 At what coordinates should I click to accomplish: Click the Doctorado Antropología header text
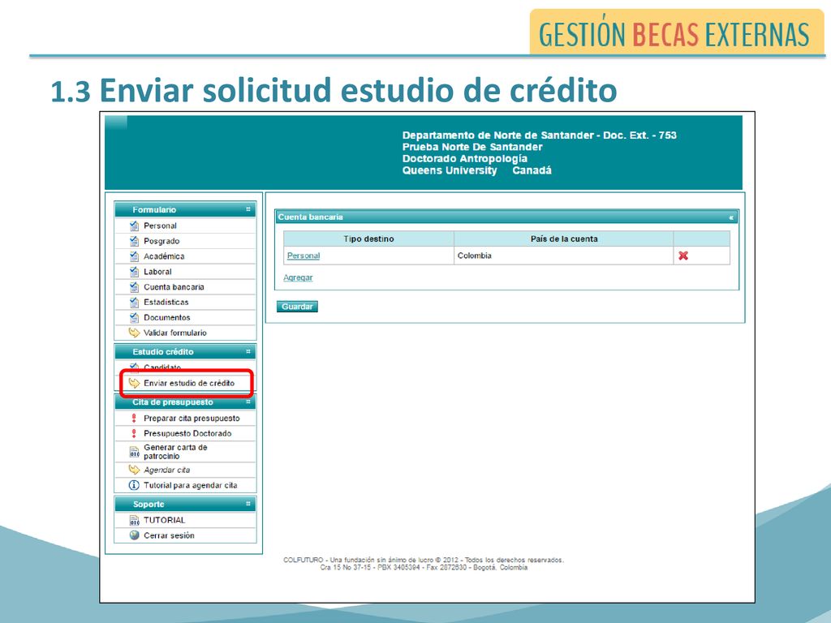pos(465,158)
